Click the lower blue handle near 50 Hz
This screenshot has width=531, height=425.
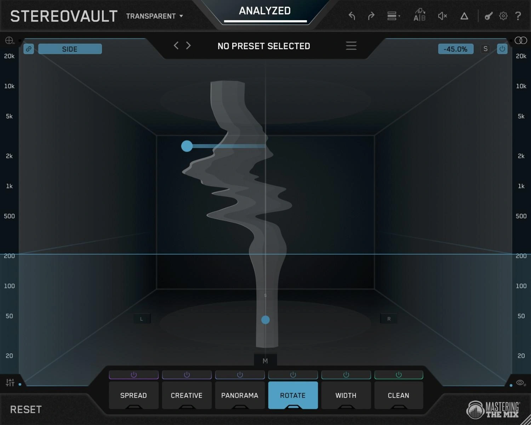click(x=265, y=320)
